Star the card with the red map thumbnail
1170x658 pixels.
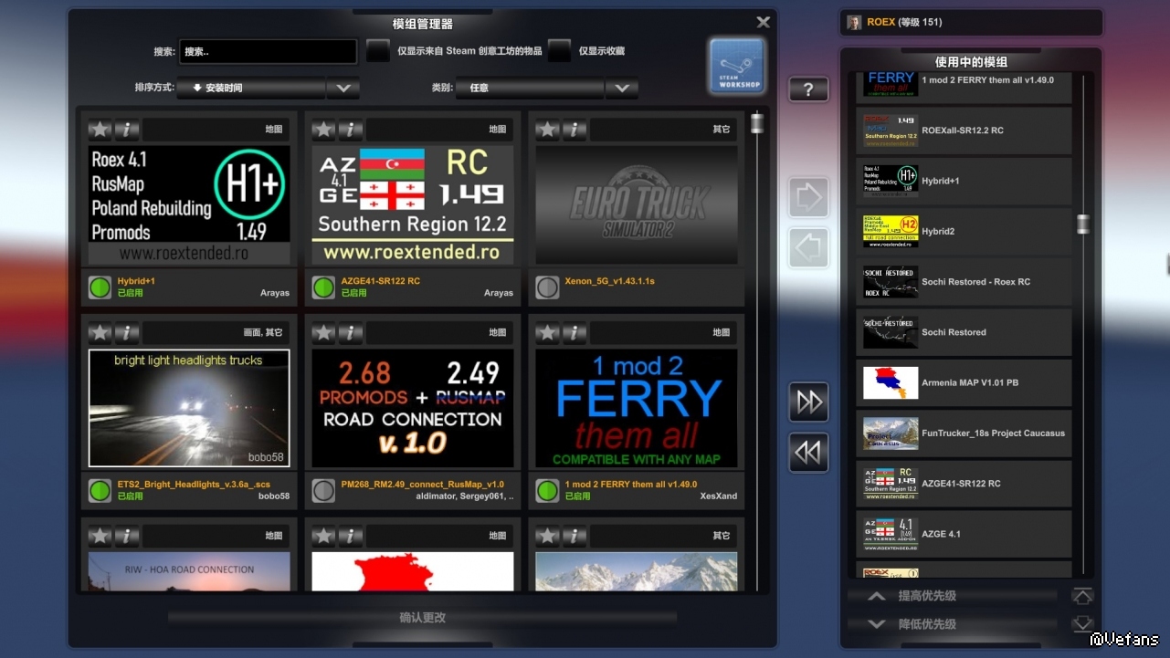(323, 536)
